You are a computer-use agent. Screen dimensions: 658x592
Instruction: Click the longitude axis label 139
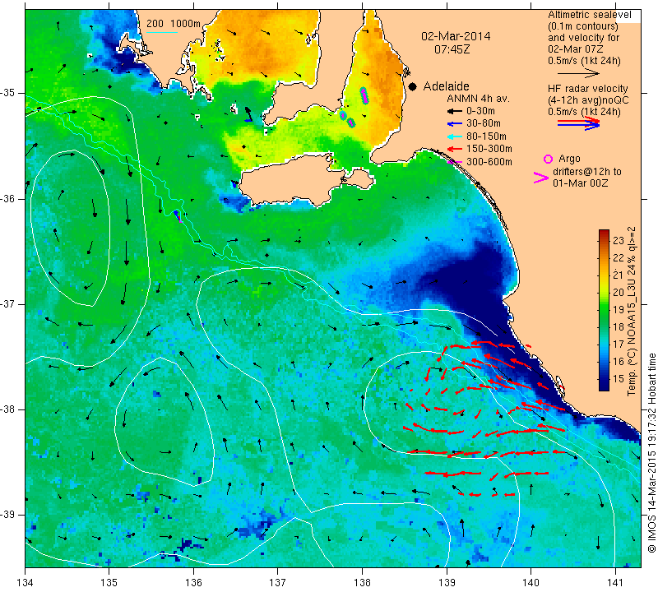[x=447, y=583]
